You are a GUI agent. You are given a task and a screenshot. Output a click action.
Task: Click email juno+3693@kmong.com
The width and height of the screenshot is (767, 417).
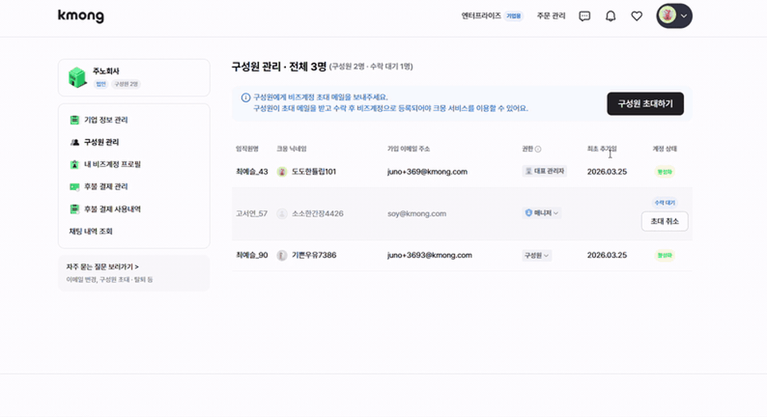[430, 255]
